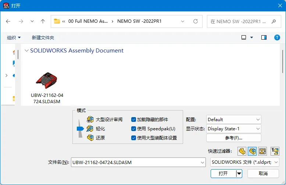Expand the SOLIDWORKS 文件 file type dropdown

coord(244,162)
